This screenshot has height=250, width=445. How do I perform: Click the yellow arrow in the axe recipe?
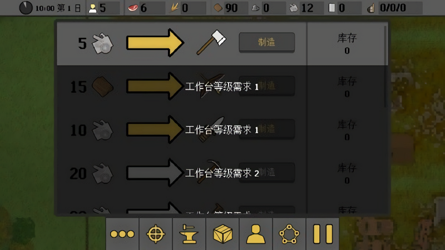(x=155, y=43)
